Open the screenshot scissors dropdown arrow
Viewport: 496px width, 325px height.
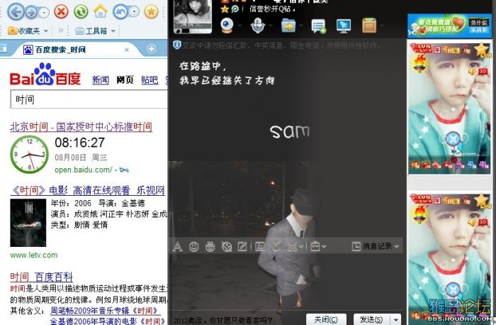[x=301, y=246]
